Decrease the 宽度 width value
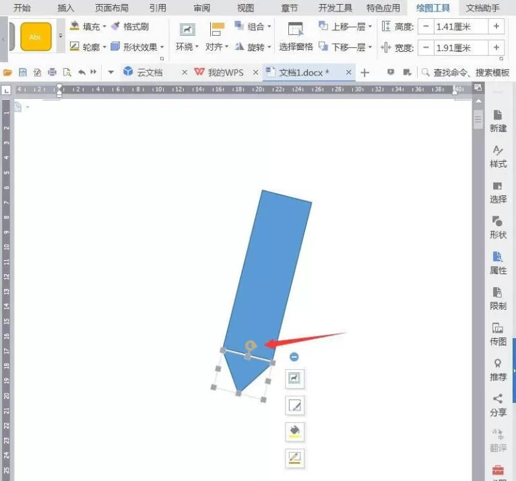 point(426,48)
